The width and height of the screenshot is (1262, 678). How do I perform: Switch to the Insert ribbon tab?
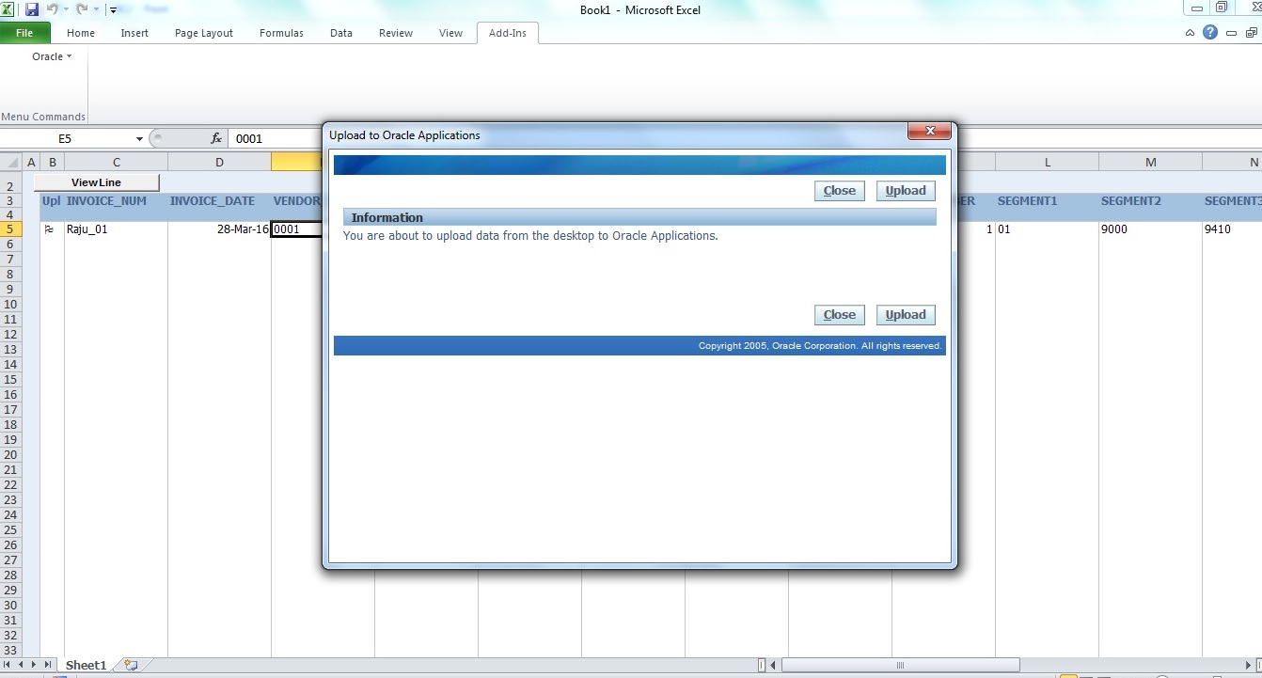point(134,33)
